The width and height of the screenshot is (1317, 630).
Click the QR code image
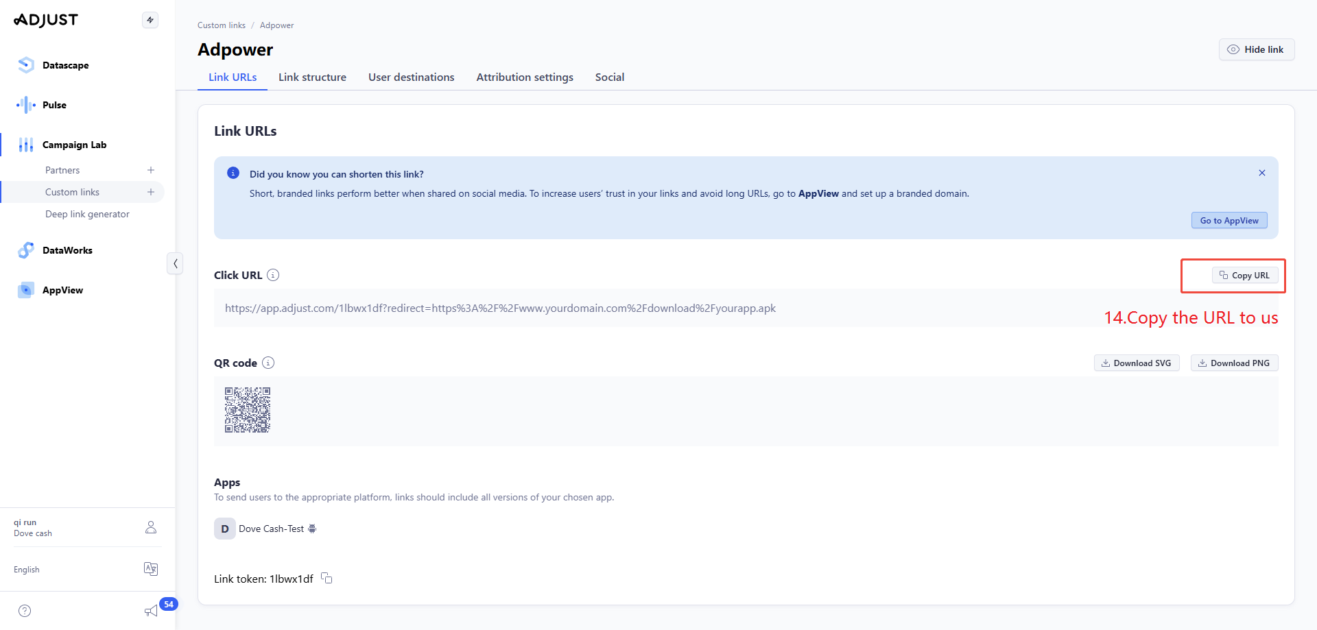[x=248, y=410]
